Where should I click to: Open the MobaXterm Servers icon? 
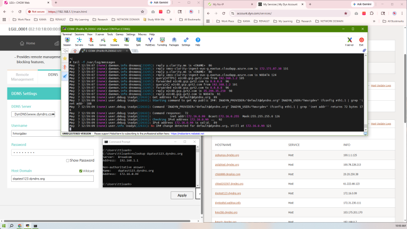79,41
